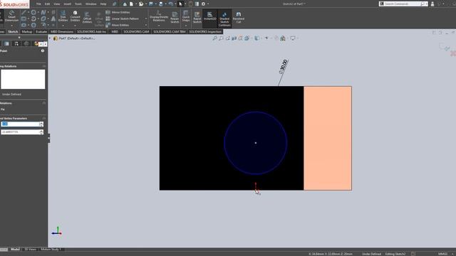Open Display/Delete Relations tool

[x=159, y=16]
